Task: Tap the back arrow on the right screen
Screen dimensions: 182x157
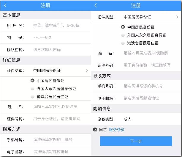Action: [96, 6]
